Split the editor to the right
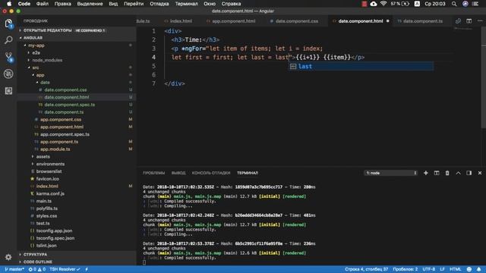The image size is (486, 273). pyautogui.click(x=469, y=21)
